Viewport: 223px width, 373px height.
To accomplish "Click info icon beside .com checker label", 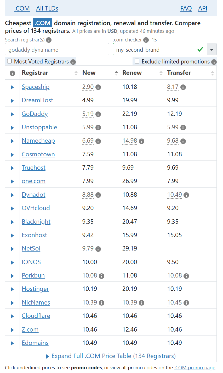I will (146, 40).
